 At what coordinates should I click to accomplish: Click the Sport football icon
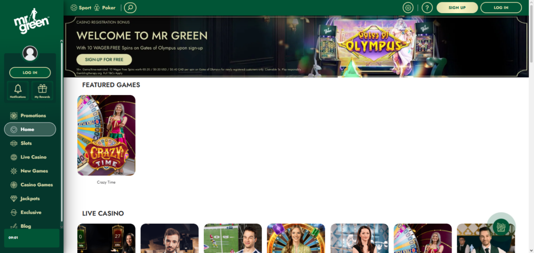pyautogui.click(x=74, y=7)
